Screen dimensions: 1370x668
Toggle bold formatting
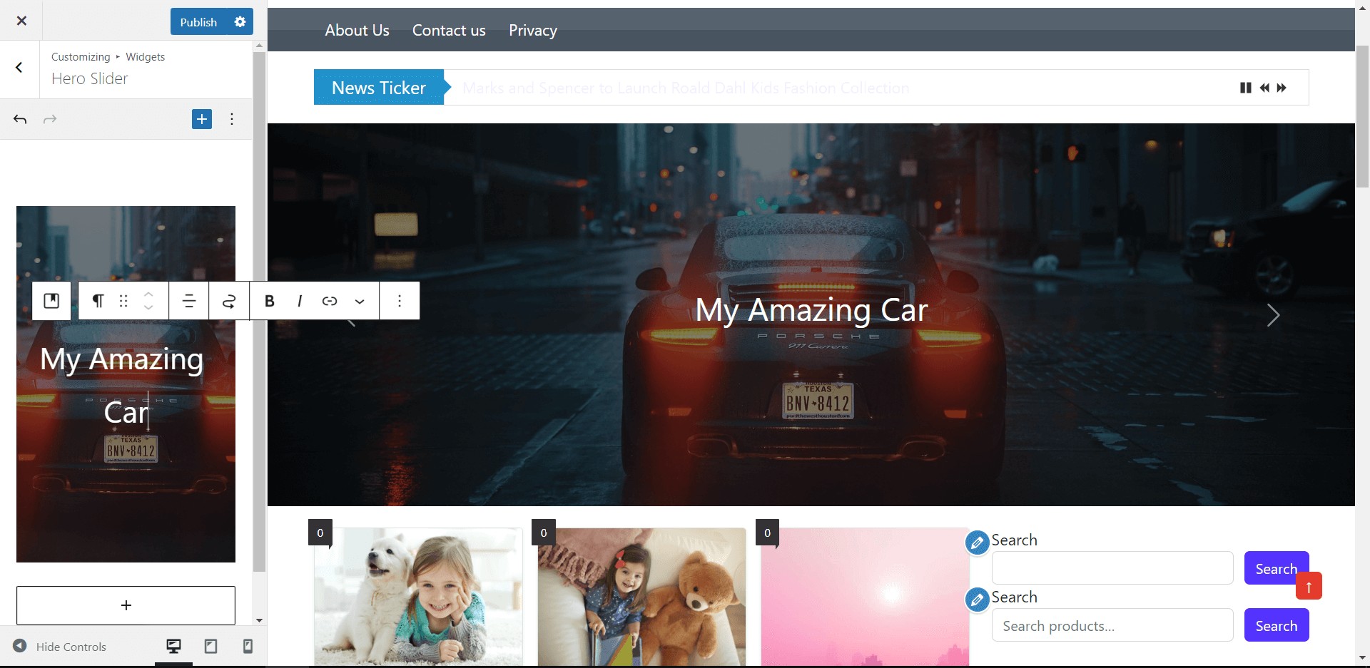pos(270,301)
